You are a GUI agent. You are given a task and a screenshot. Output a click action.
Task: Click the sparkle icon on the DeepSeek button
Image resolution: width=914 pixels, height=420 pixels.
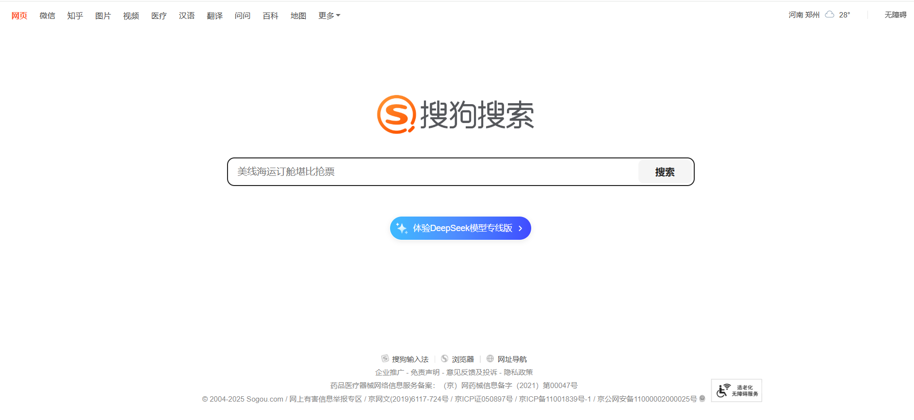[402, 228]
